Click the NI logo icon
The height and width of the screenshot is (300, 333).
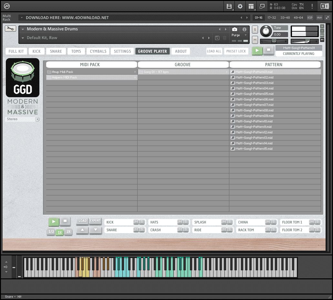tap(325, 6)
